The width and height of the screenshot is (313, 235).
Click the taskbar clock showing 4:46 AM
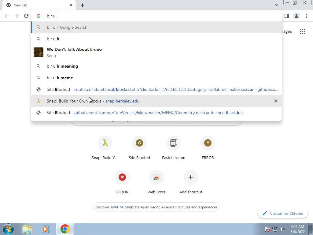(297, 229)
